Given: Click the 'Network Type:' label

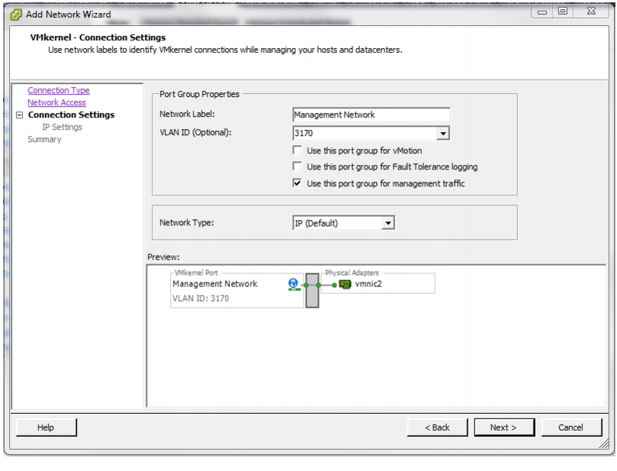Looking at the screenshot, I should point(187,222).
